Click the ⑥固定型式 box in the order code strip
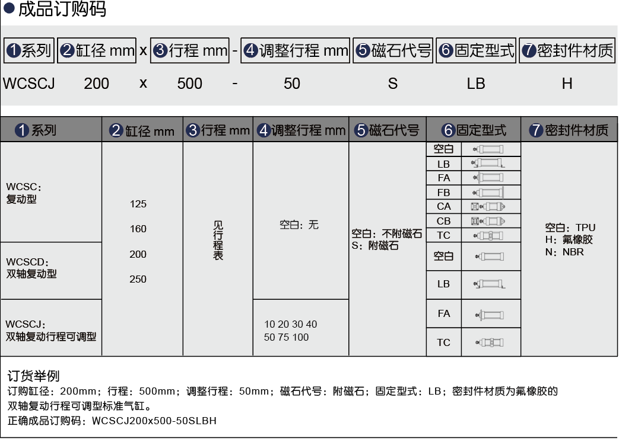 pyautogui.click(x=476, y=50)
